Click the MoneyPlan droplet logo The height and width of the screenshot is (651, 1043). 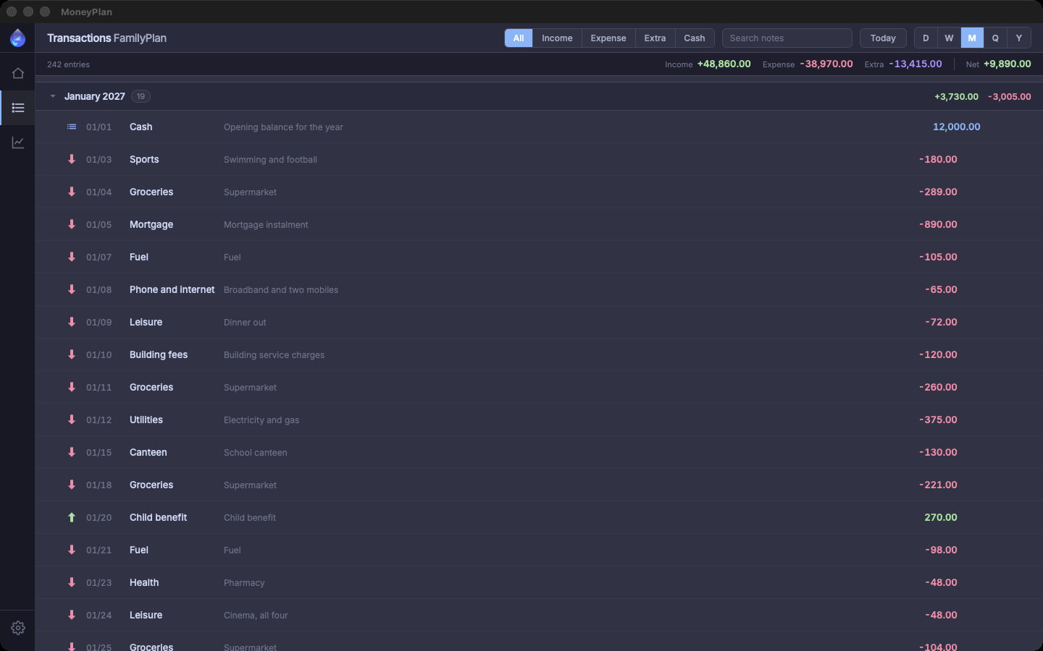point(17,38)
